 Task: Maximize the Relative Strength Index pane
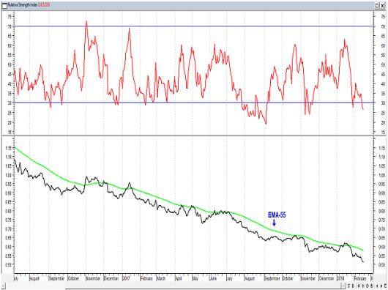click(377, 6)
